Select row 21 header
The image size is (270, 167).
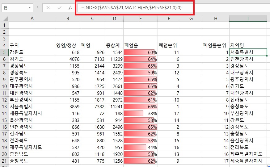click(x=4, y=161)
